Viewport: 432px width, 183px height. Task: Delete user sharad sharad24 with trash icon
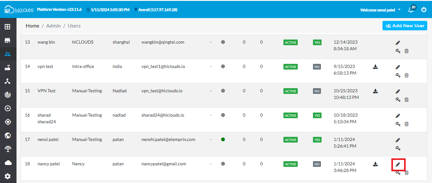[407, 124]
